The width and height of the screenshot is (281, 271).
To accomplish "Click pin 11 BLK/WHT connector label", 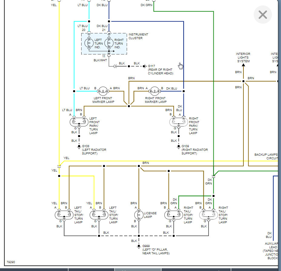I will tap(100, 58).
